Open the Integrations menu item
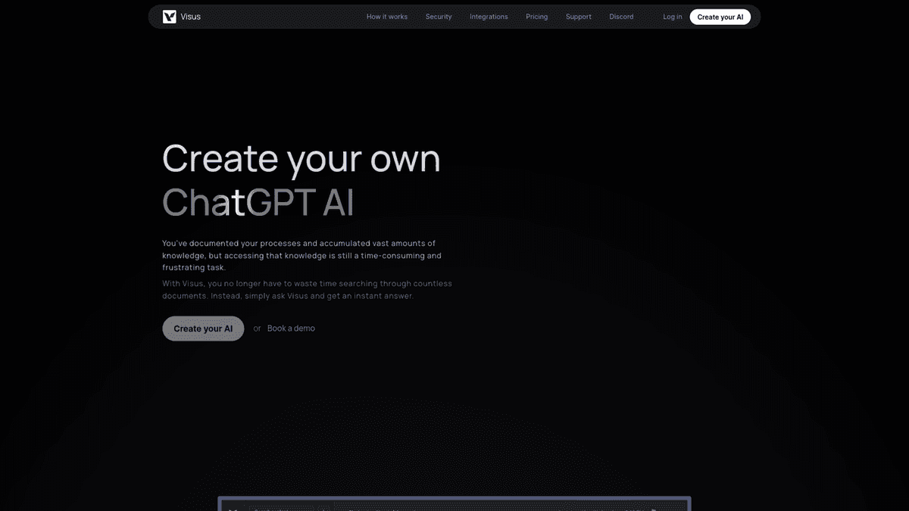The height and width of the screenshot is (511, 909). 489,17
